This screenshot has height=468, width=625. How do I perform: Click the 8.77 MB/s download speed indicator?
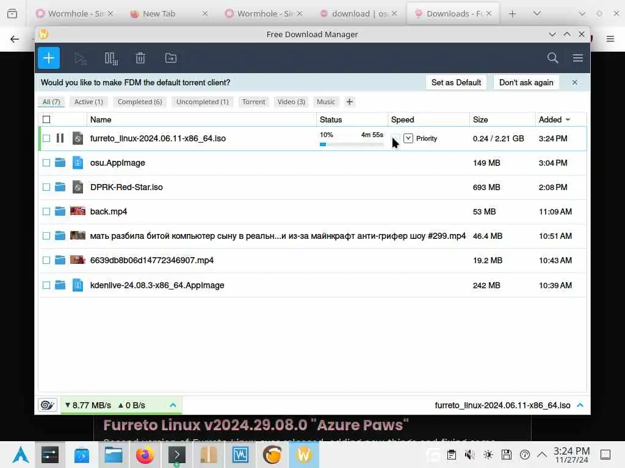(88, 405)
